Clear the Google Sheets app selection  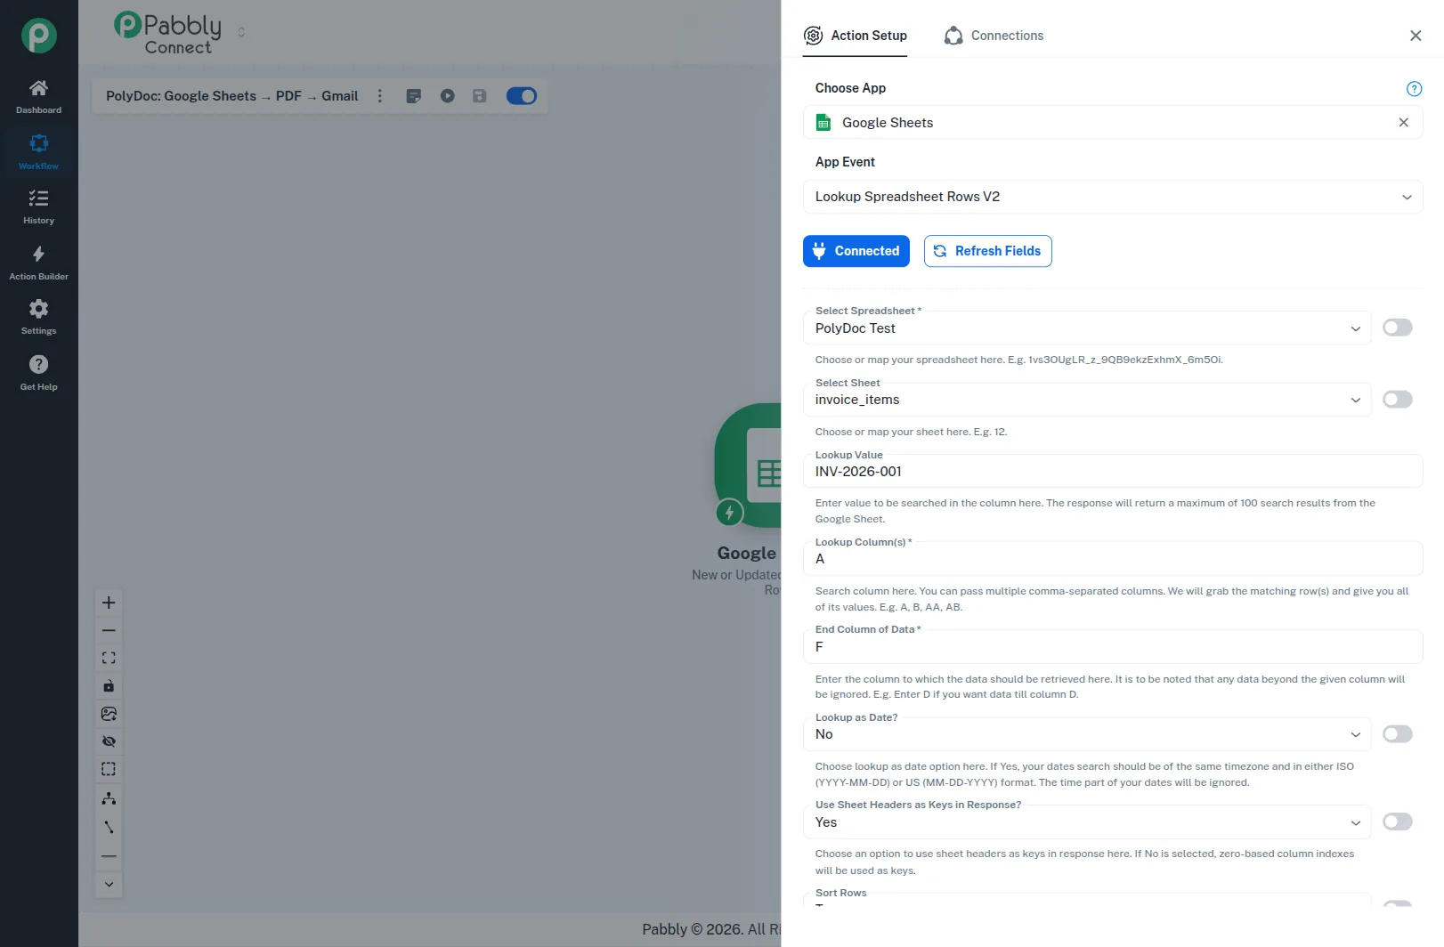1404,123
